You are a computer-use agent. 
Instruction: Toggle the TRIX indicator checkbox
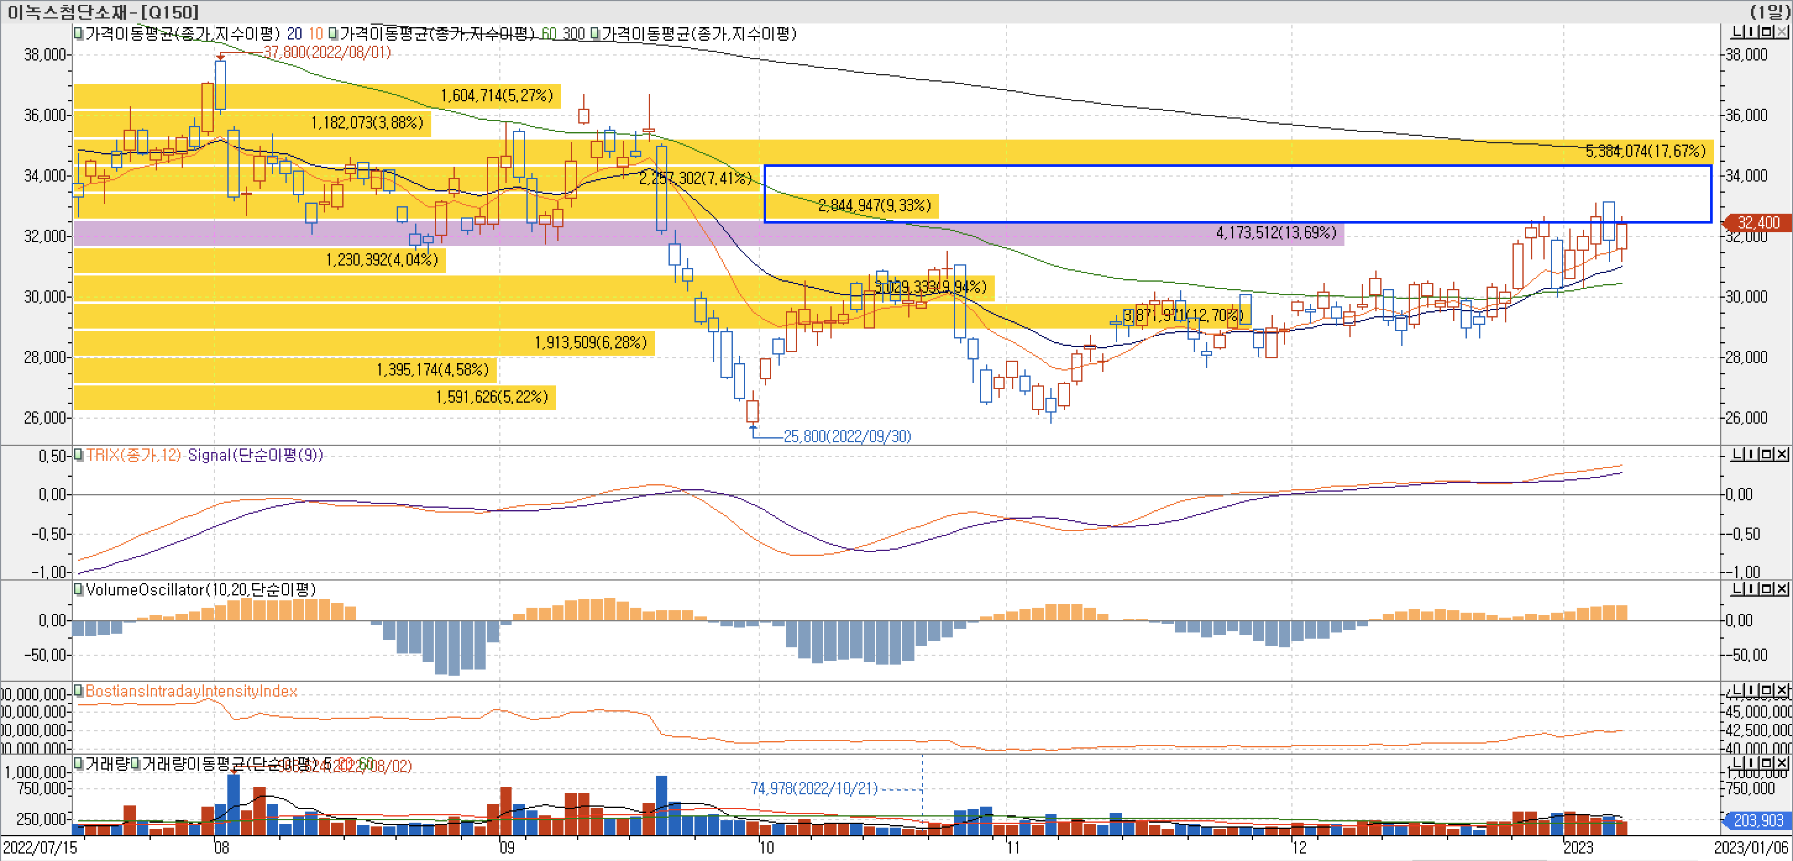point(78,455)
